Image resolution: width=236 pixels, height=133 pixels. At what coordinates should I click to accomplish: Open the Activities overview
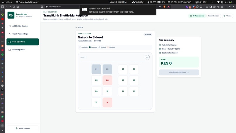point(7,2)
